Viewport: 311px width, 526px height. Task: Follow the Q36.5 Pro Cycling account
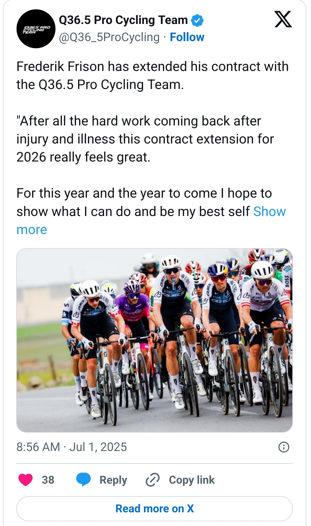[187, 37]
